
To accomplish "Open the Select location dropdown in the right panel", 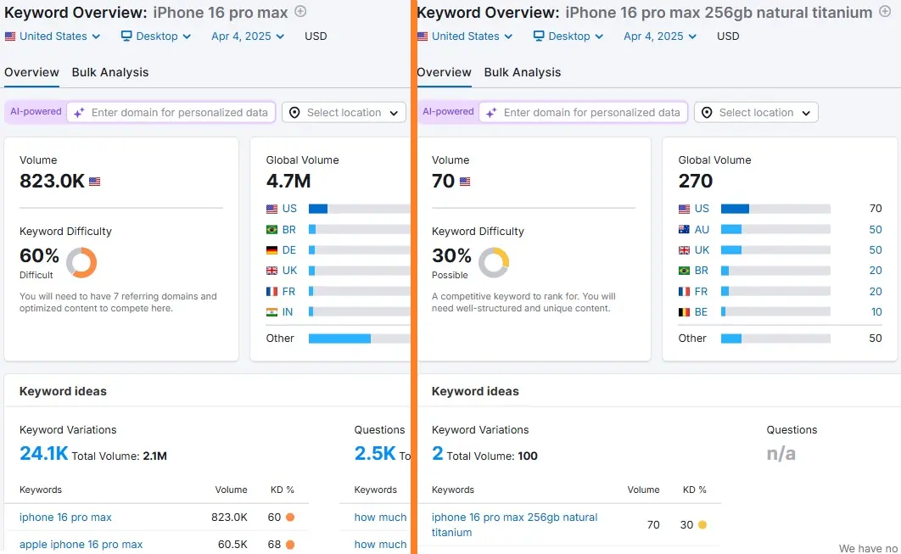I will click(x=756, y=113).
